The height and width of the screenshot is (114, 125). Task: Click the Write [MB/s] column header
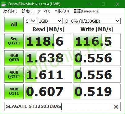[97, 29]
